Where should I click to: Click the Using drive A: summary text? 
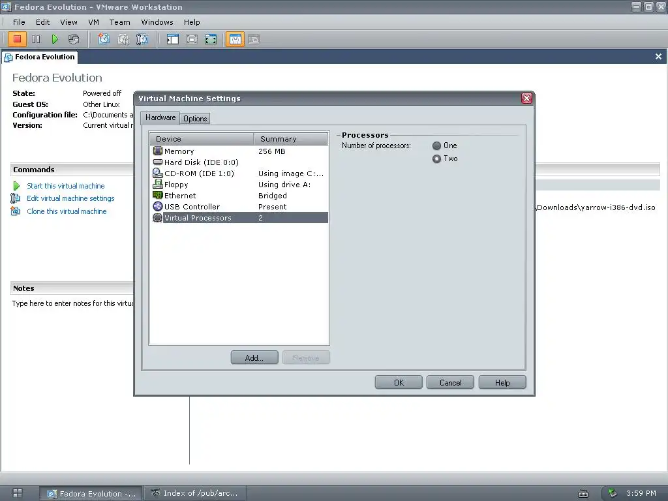(x=284, y=185)
